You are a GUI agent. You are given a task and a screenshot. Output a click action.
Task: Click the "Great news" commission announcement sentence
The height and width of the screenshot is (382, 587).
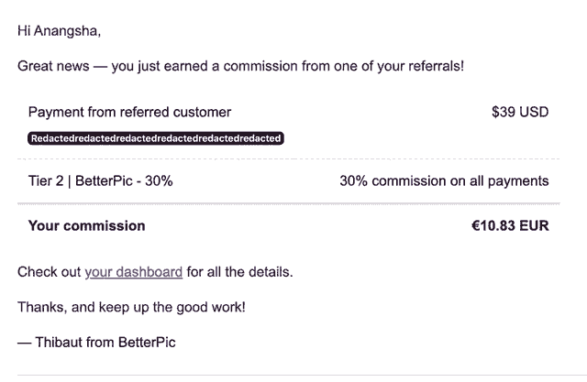pyautogui.click(x=241, y=66)
